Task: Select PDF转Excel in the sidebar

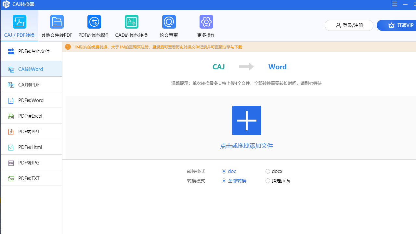Action: tap(31, 116)
